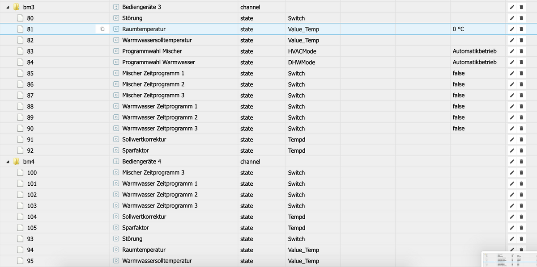Select tree item 87
The height and width of the screenshot is (267, 537).
click(x=30, y=96)
